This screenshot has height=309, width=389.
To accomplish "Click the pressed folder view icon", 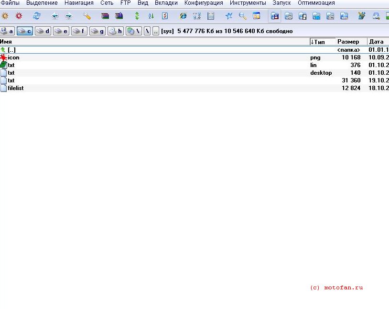I will 275,16.
